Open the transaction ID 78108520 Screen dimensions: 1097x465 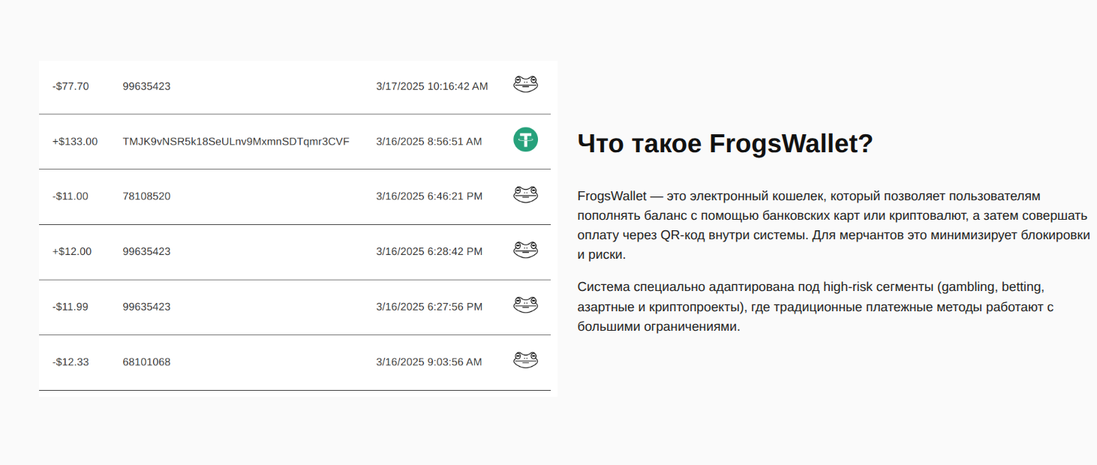coord(146,196)
